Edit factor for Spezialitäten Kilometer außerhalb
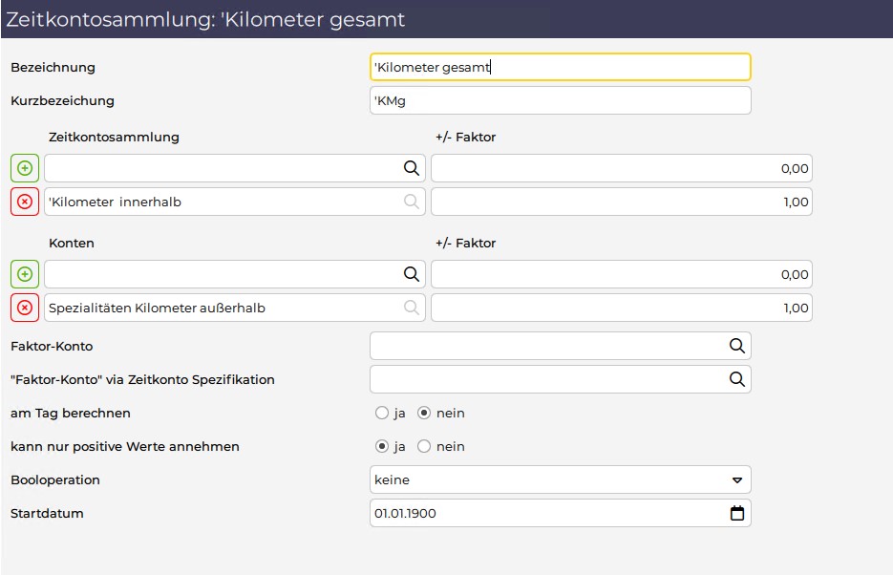The height and width of the screenshot is (575, 893). click(x=622, y=308)
